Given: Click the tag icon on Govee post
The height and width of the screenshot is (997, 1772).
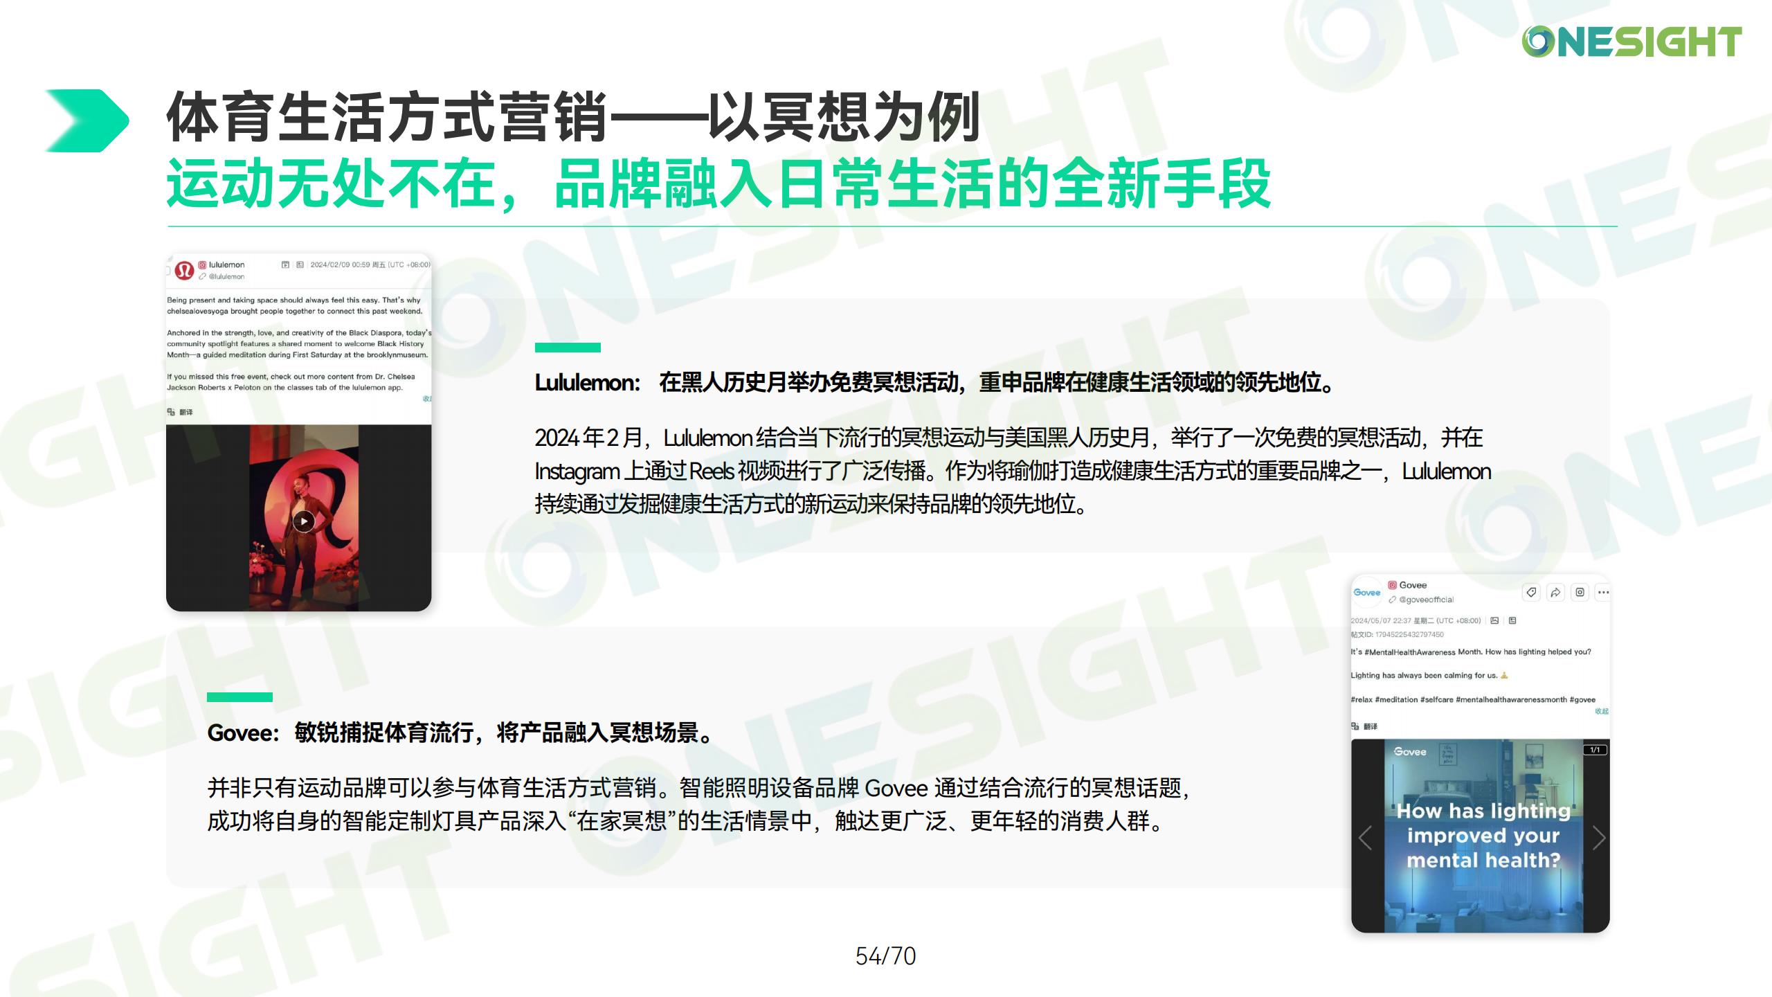Looking at the screenshot, I should pos(1531,592).
